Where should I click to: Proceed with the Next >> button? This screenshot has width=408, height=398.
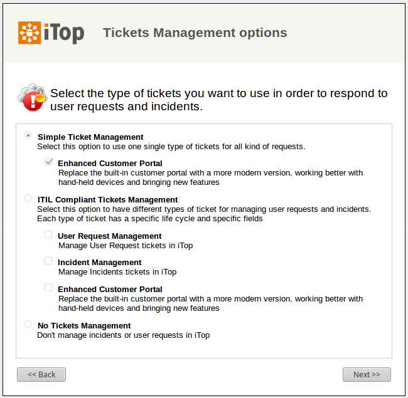367,374
